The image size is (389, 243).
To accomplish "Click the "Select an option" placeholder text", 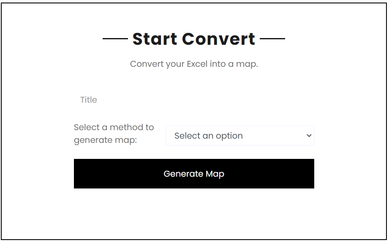I will (209, 136).
